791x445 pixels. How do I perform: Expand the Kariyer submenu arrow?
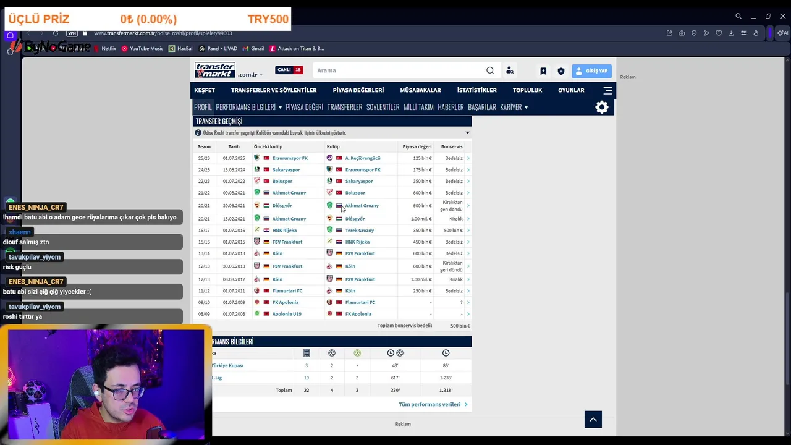pyautogui.click(x=526, y=108)
